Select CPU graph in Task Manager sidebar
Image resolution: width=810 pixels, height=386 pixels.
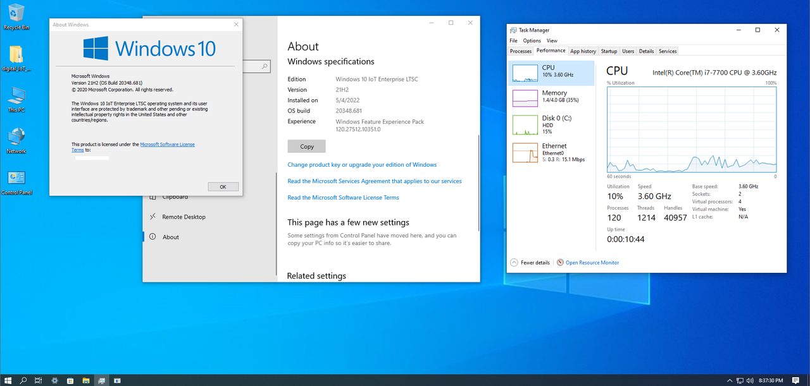tap(552, 73)
